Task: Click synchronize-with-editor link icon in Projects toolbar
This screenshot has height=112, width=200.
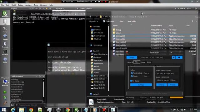Action: (x=36, y=8)
